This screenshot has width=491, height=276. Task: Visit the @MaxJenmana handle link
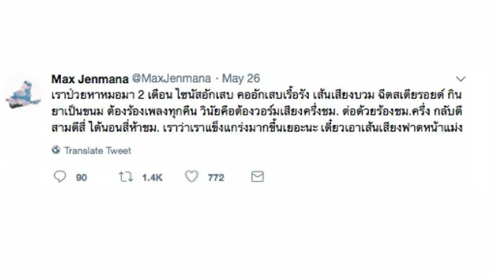tap(172, 78)
